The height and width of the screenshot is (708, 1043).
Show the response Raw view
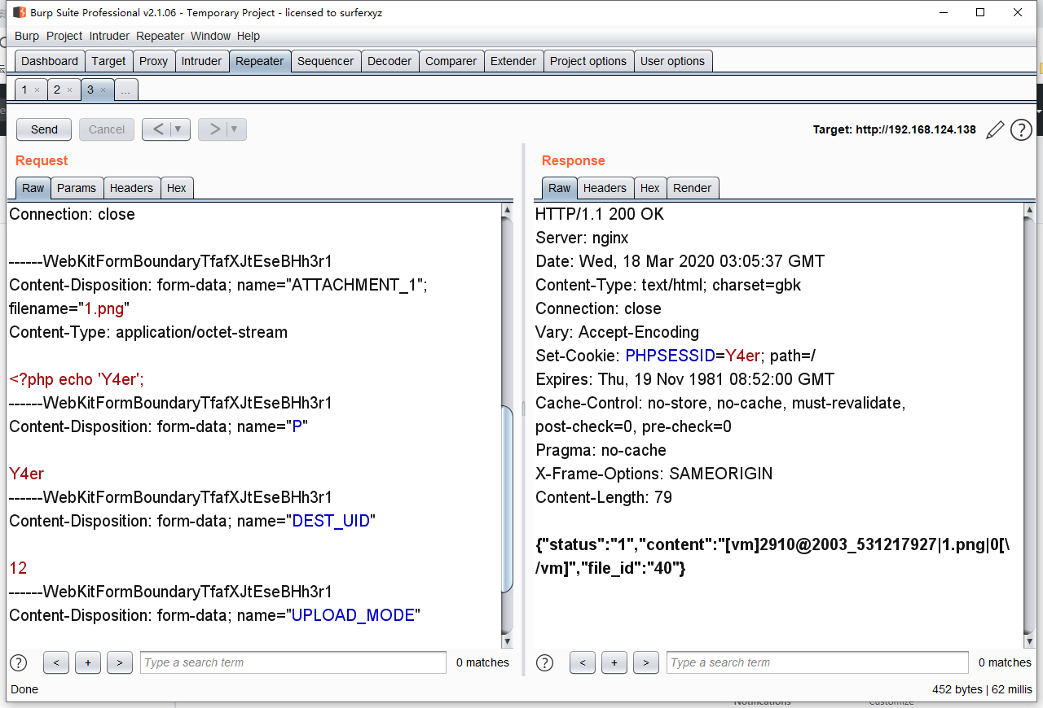[560, 188]
